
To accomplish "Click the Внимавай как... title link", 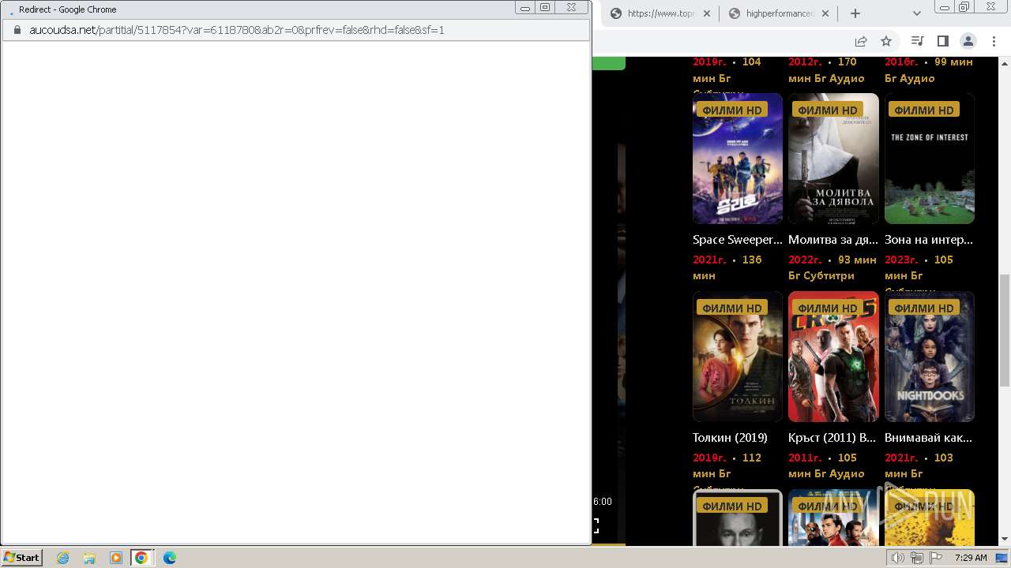I will pyautogui.click(x=929, y=438).
